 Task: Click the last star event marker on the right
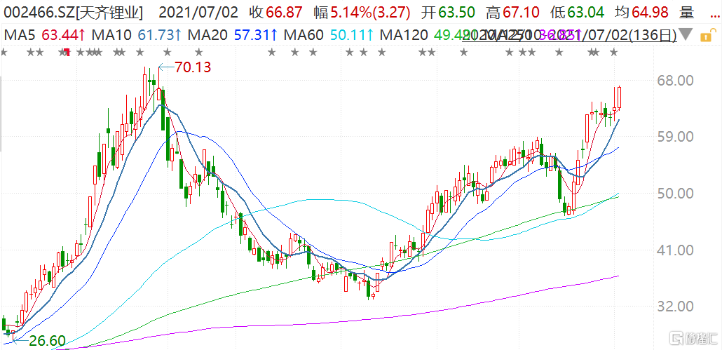pos(613,53)
